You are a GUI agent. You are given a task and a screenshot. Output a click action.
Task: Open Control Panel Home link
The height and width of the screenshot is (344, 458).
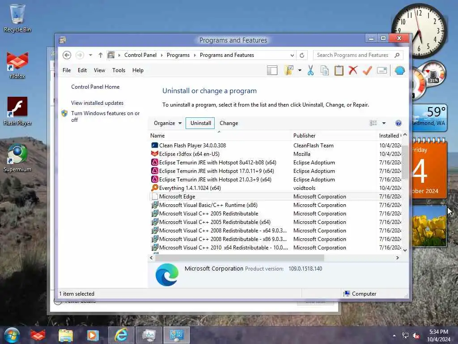click(95, 87)
